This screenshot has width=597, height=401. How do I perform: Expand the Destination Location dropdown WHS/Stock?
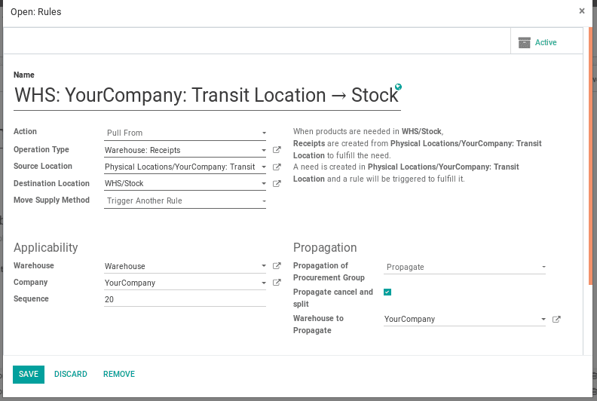264,184
